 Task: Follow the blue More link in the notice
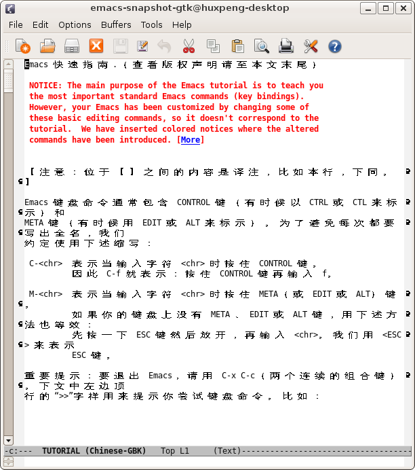tap(191, 140)
